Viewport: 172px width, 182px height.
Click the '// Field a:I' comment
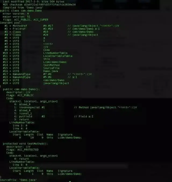click(x=84, y=117)
